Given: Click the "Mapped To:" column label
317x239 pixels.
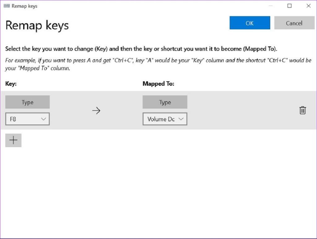Looking at the screenshot, I should (x=158, y=84).
